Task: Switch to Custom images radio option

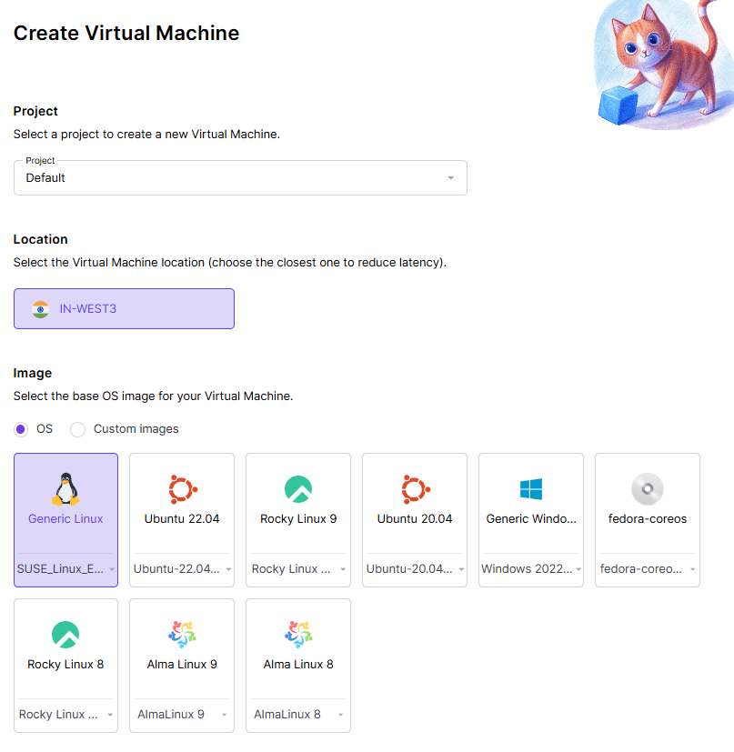Action: point(78,428)
